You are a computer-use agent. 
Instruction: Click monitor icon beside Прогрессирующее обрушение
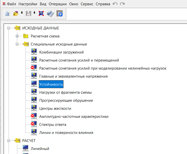34,100
